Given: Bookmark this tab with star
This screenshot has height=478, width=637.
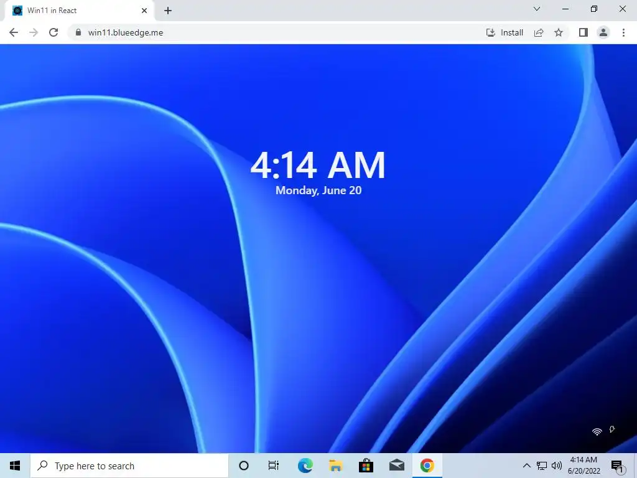Looking at the screenshot, I should (x=559, y=32).
